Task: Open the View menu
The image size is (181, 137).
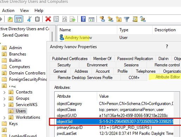Action: pos(24,11)
